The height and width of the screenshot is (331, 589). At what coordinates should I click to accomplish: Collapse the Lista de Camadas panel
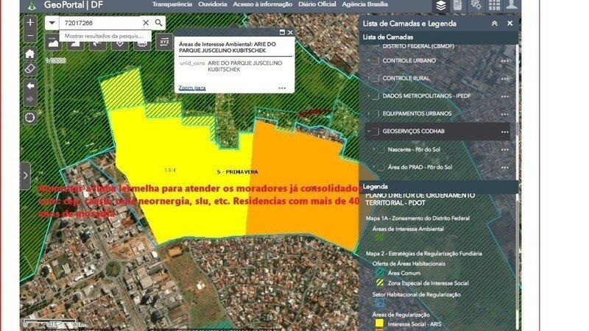pos(495,24)
